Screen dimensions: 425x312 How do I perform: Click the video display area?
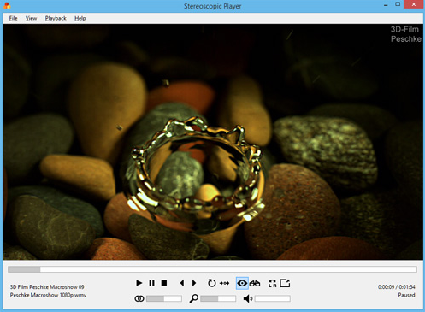click(213, 142)
